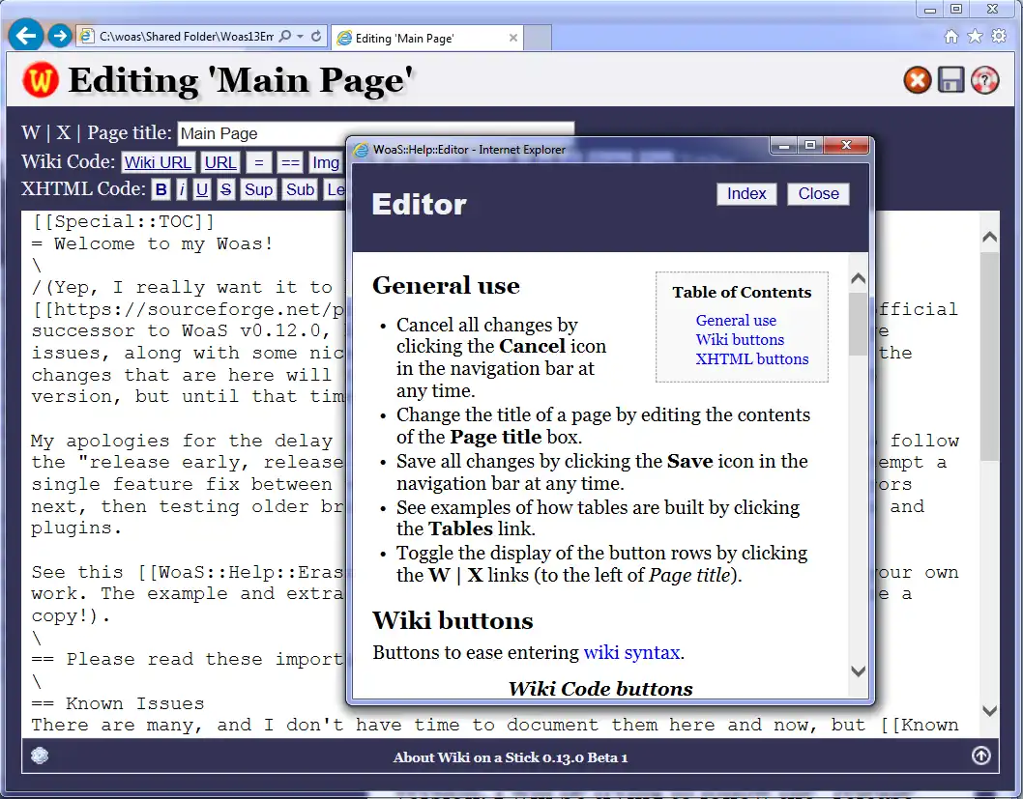
Task: Toggle Wiki button row with W link
Action: point(31,133)
